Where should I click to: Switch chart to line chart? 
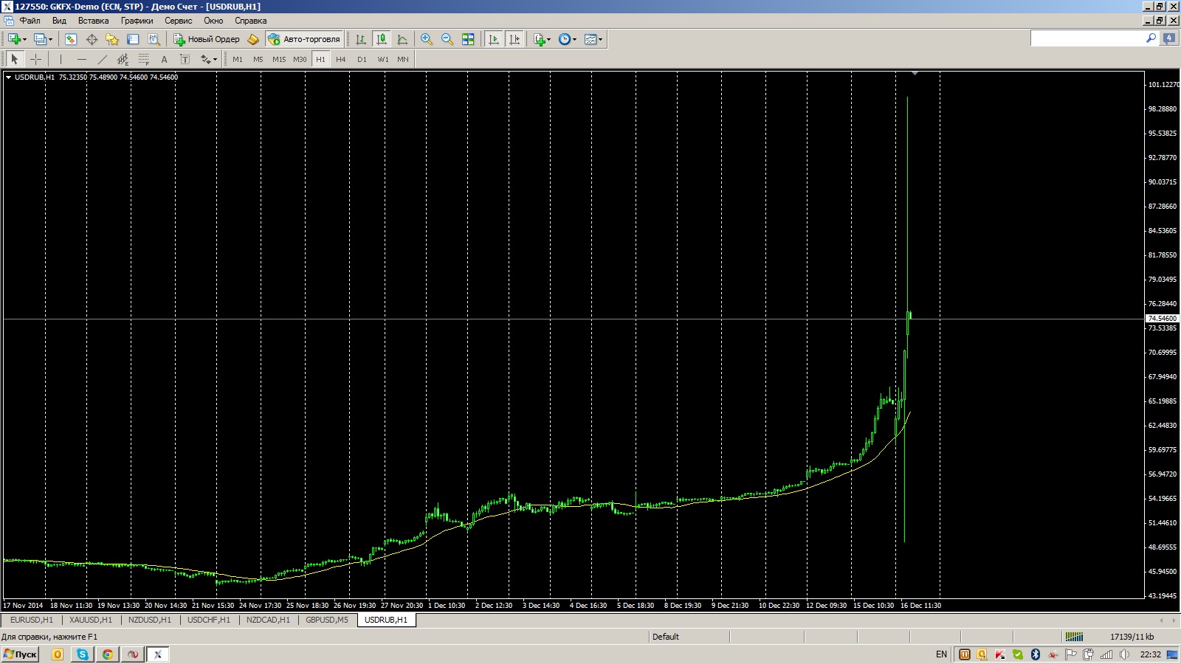coord(402,39)
